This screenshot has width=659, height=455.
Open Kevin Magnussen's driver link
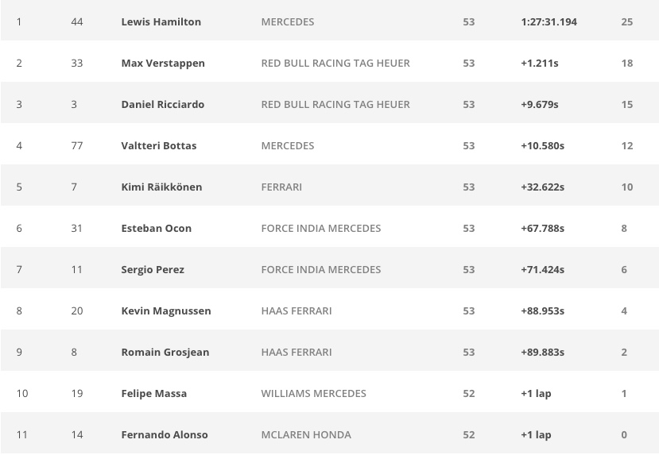tap(166, 310)
